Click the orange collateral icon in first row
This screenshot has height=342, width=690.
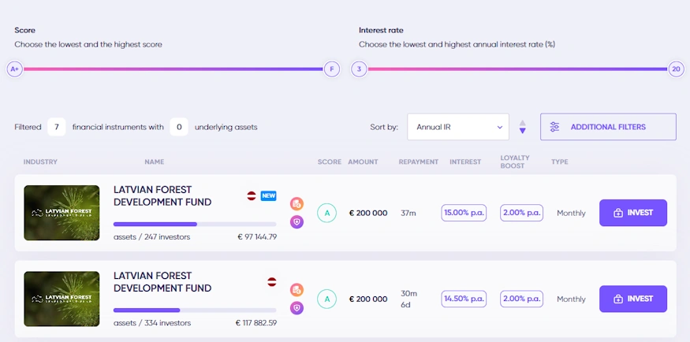pos(297,204)
